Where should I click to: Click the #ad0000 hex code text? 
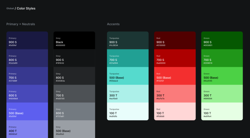(161, 63)
